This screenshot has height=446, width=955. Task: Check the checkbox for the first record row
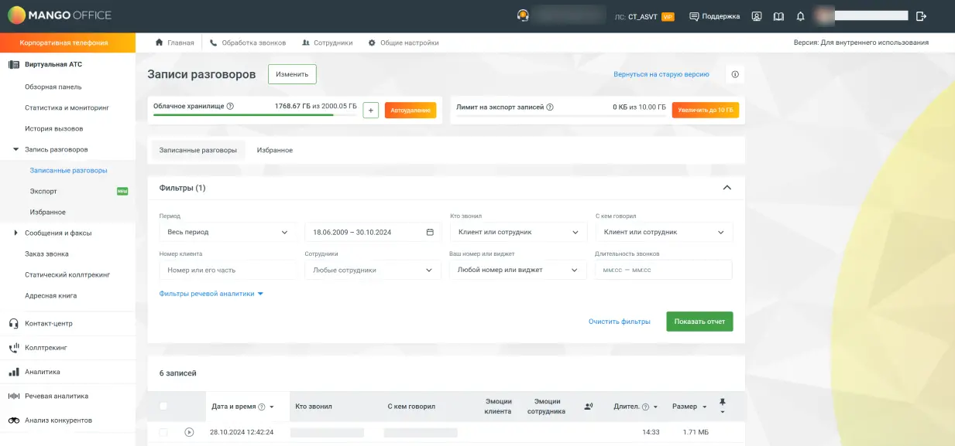[x=163, y=432]
